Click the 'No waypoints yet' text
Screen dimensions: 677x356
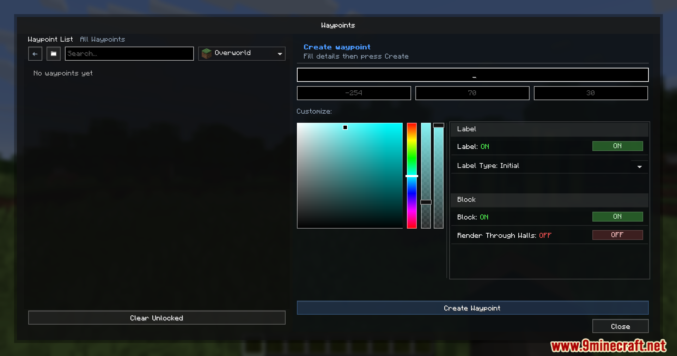tap(63, 73)
